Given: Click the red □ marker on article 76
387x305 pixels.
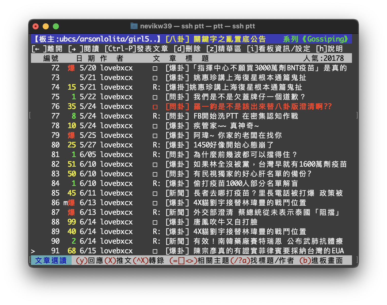Looking at the screenshot, I should (155, 107).
